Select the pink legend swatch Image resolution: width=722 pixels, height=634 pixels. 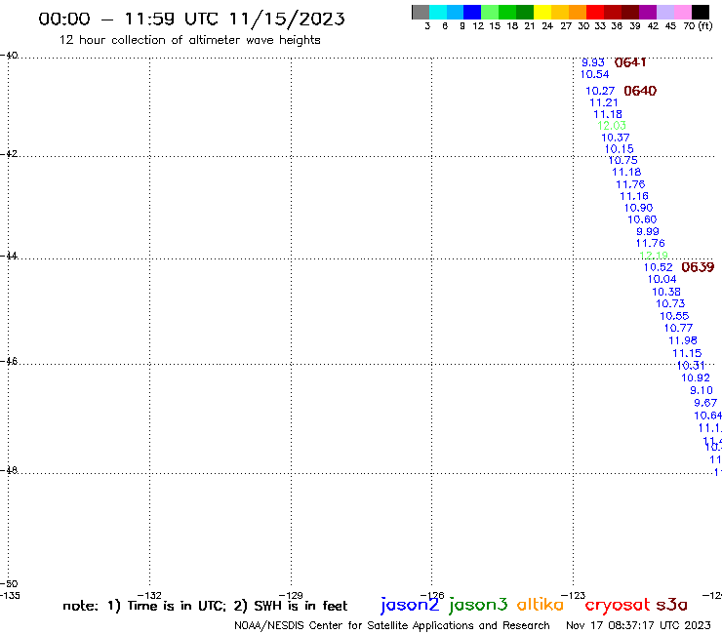[683, 12]
